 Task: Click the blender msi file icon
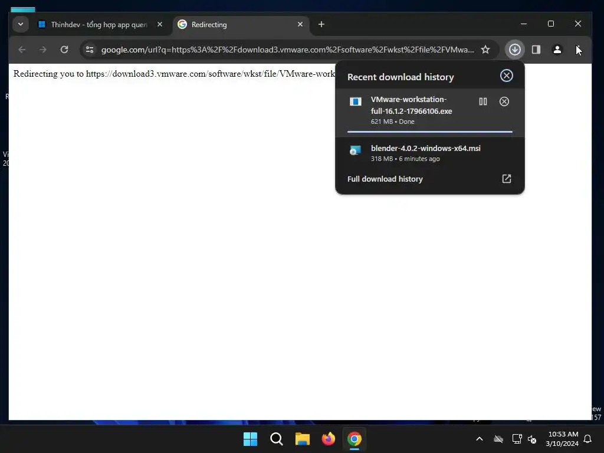point(355,150)
